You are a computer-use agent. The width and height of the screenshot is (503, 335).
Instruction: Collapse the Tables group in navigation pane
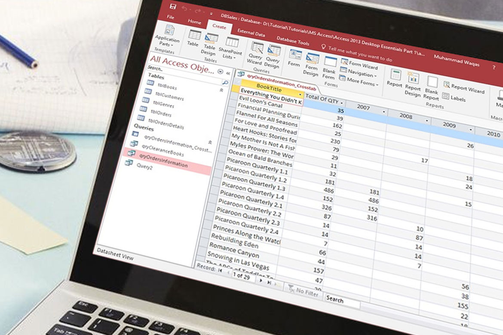[221, 91]
